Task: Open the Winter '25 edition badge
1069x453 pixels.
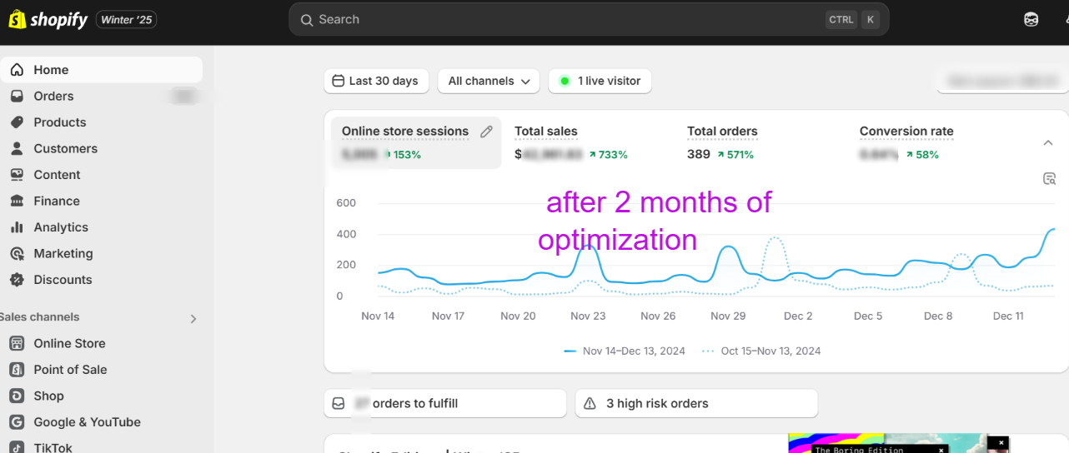Action: [126, 19]
